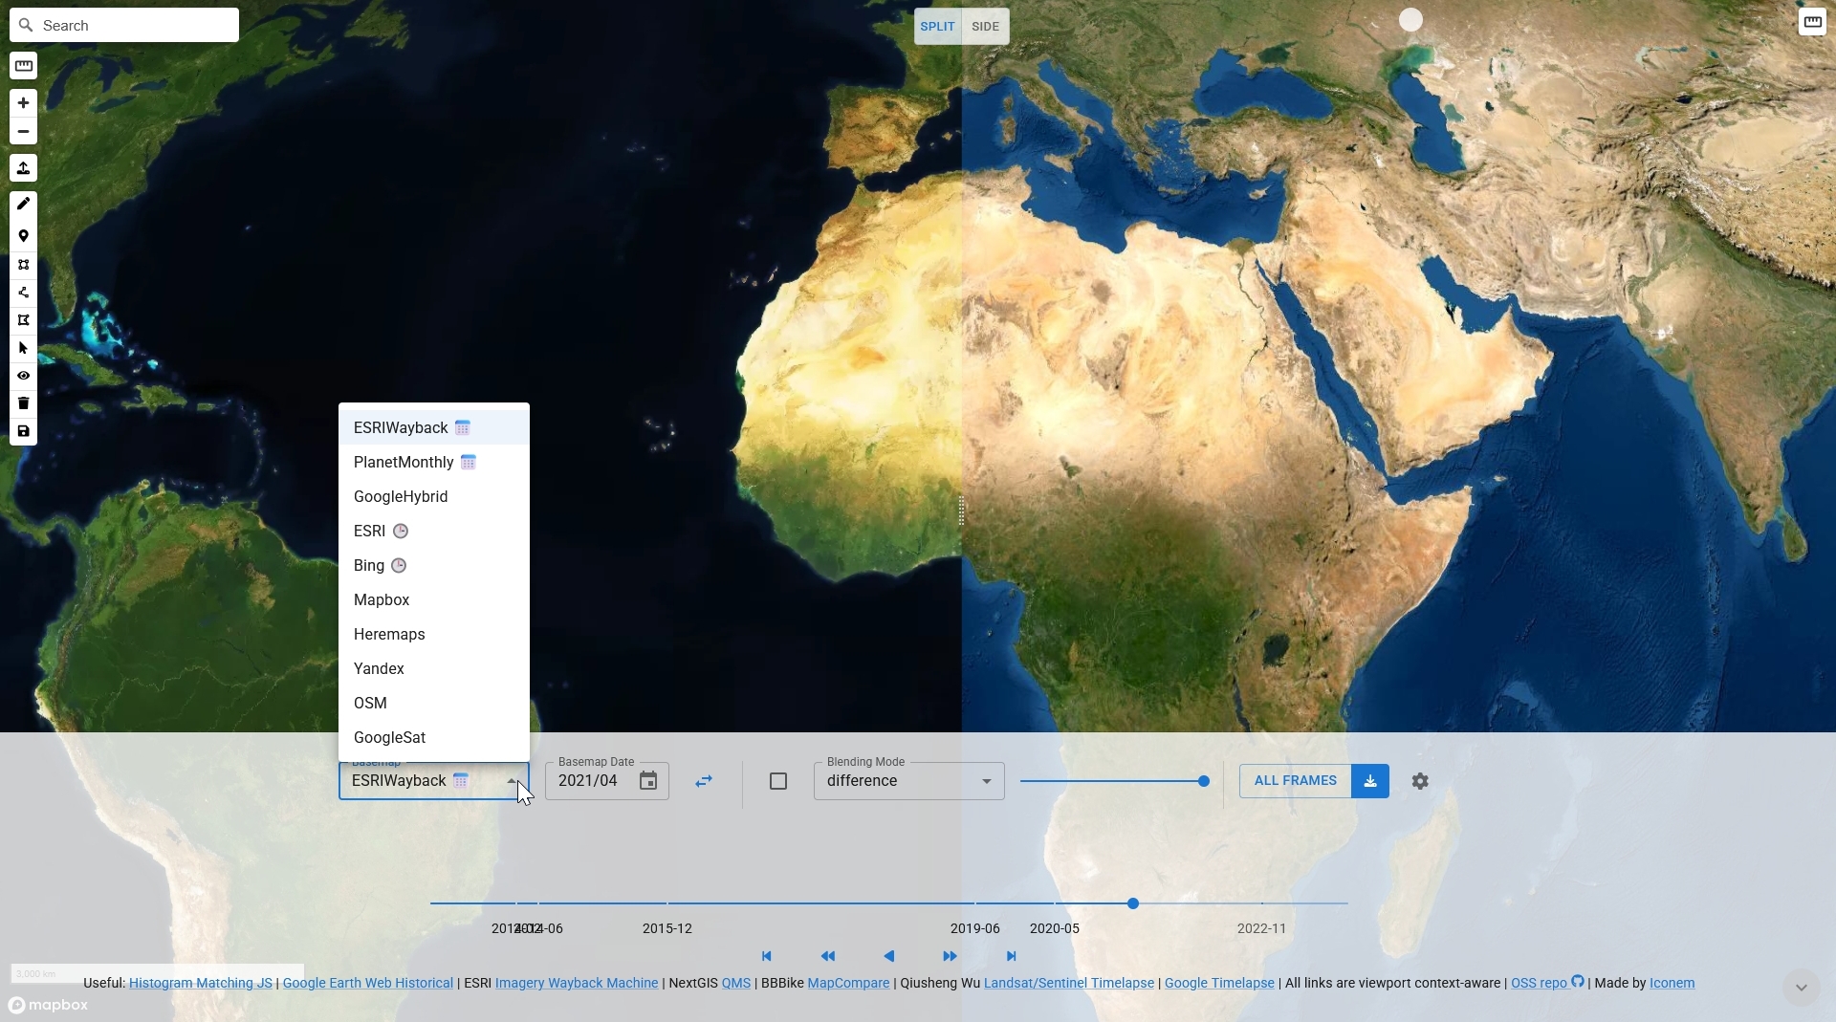Jump to last timeline frame
The width and height of the screenshot is (1836, 1022).
[1011, 956]
